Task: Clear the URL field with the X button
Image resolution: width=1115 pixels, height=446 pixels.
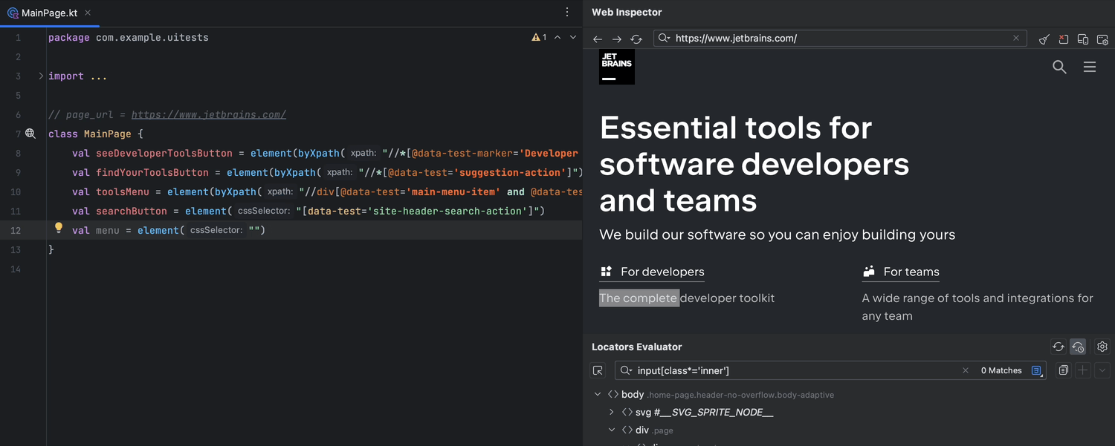Action: 1016,39
